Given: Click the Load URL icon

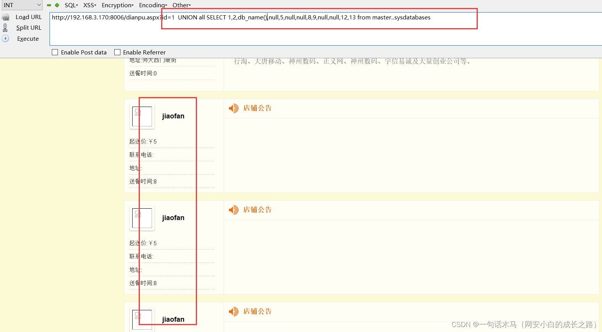Looking at the screenshot, I should pyautogui.click(x=5, y=17).
